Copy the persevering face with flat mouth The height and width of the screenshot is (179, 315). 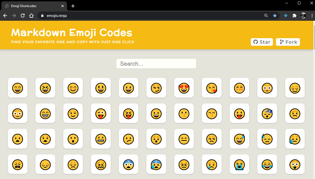click(x=184, y=164)
